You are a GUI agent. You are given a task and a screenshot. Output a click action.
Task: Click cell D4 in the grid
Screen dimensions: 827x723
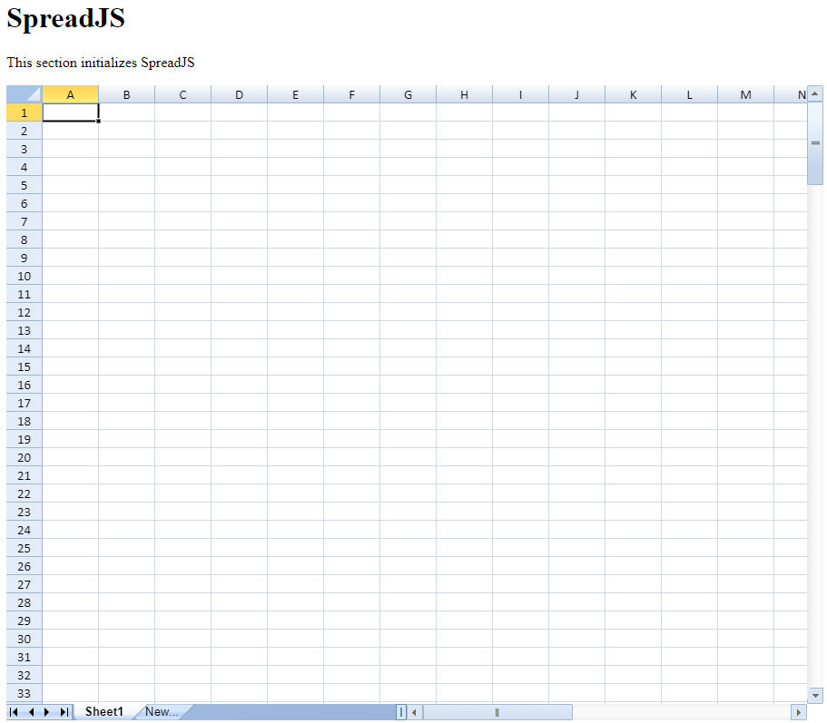[240, 167]
